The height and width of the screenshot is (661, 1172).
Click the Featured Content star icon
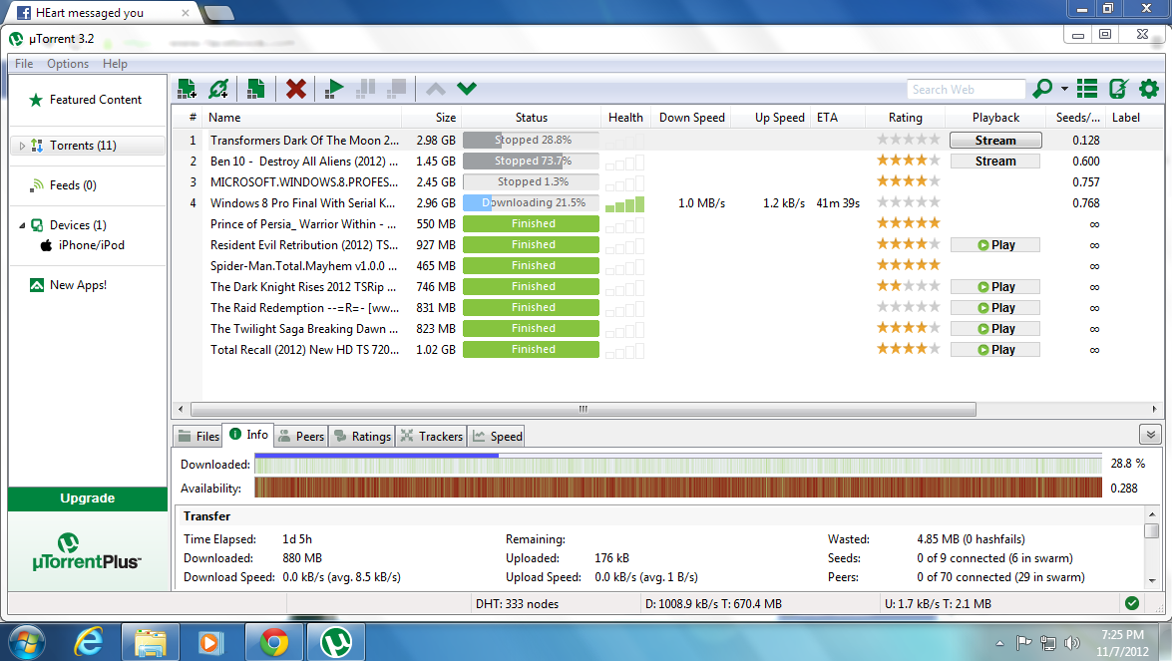tap(35, 100)
